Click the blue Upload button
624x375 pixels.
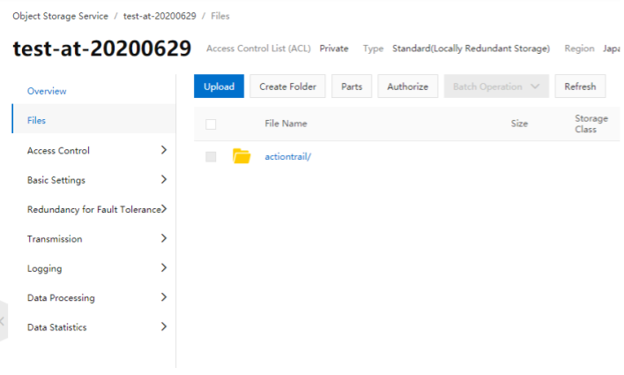pyautogui.click(x=219, y=86)
